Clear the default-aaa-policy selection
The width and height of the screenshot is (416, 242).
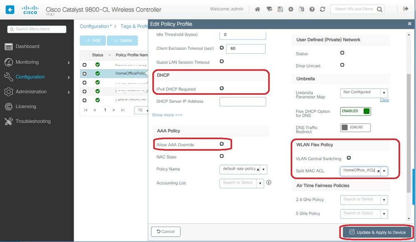coord(258,170)
